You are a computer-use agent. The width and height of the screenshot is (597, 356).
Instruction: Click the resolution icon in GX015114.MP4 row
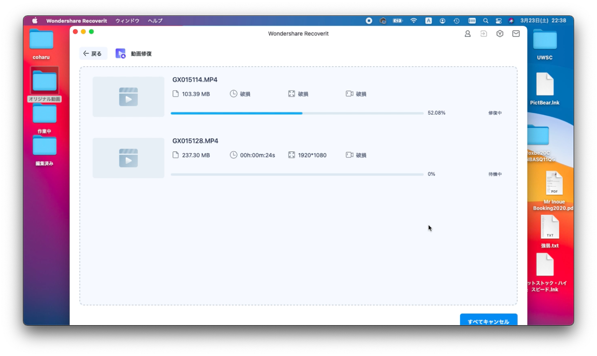[292, 94]
